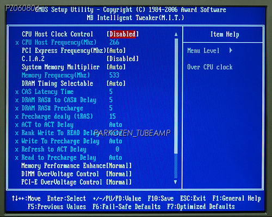Click ACT to ACT Delay Auto value
272x217 pixels.
click(116, 125)
